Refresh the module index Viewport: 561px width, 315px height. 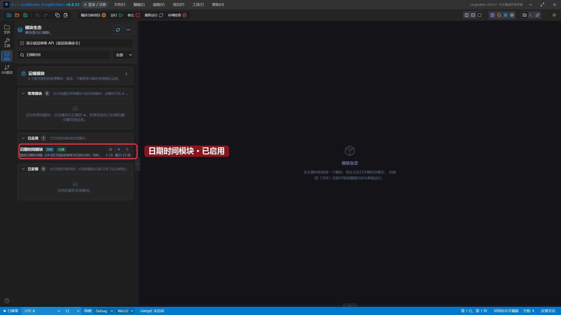pyautogui.click(x=118, y=30)
